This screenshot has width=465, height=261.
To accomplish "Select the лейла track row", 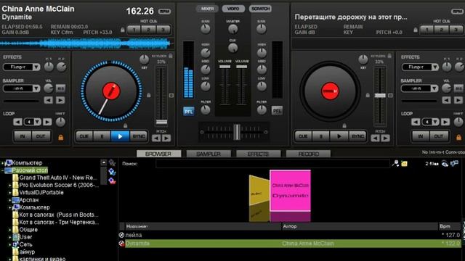I will 290,235.
